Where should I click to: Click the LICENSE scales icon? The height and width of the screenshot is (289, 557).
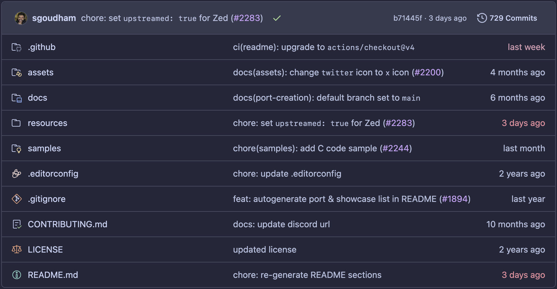(16, 249)
